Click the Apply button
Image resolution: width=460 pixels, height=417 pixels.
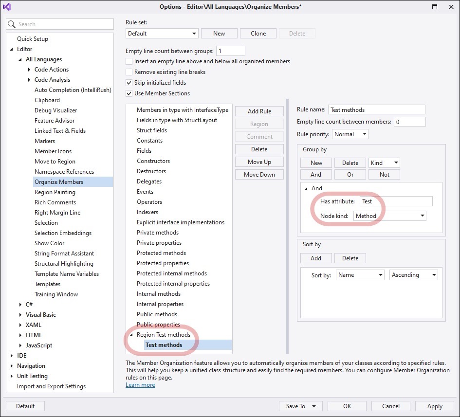point(435,406)
